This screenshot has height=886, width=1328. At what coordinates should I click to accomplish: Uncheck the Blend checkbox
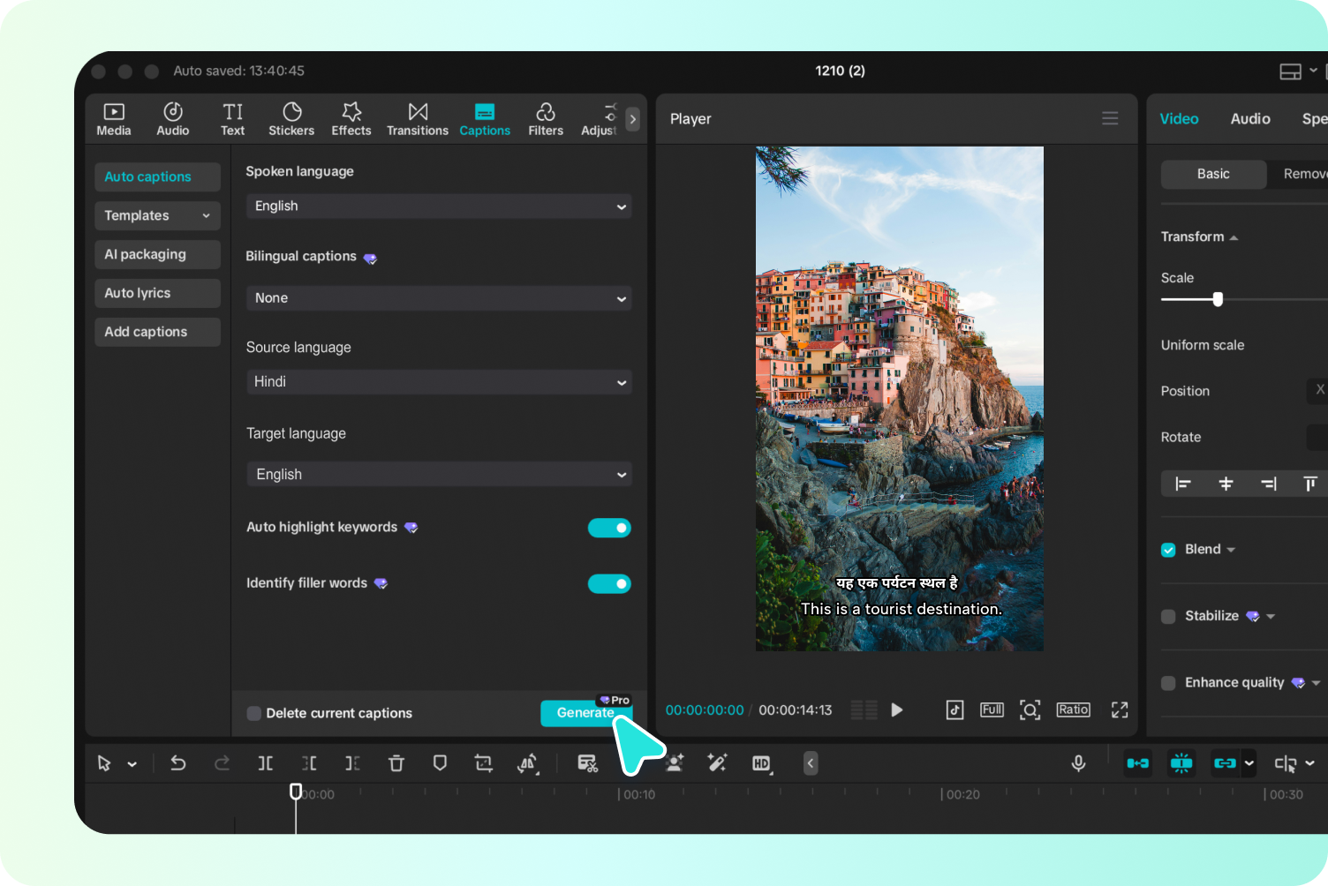1168,550
